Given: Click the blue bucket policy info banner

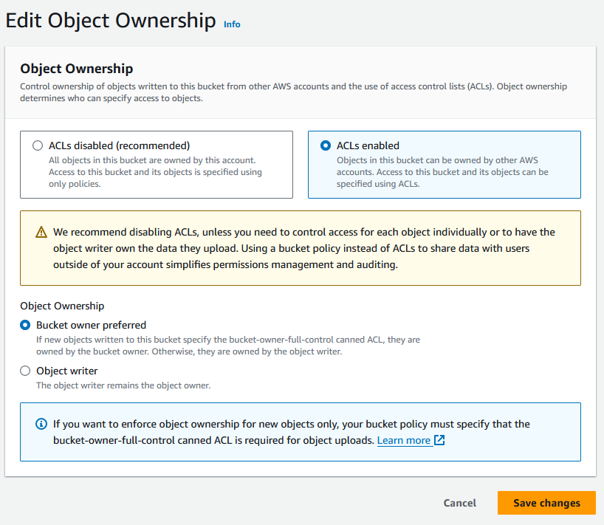Looking at the screenshot, I should coord(301,431).
